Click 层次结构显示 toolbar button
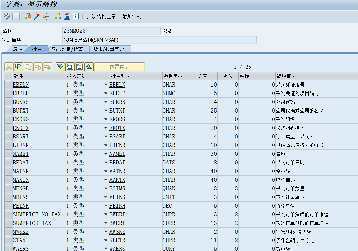The height and width of the screenshot is (251, 358). [101, 16]
